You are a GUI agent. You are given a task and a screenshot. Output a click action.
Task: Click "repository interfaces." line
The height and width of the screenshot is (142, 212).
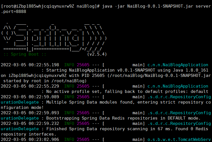click(28, 134)
